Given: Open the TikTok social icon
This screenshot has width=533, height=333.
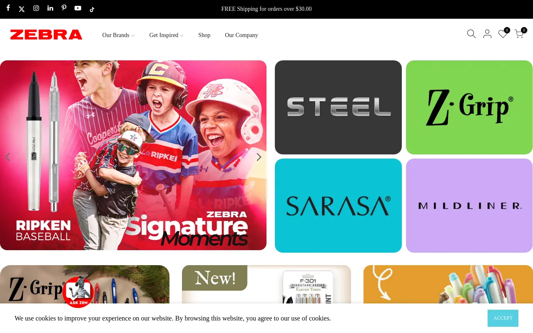Looking at the screenshot, I should pyautogui.click(x=92, y=9).
